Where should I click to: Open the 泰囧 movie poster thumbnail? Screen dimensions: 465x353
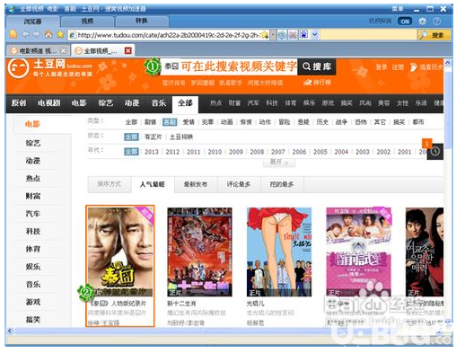120,252
